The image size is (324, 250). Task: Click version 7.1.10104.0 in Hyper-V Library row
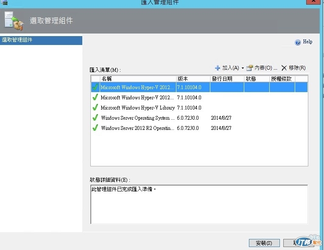[x=189, y=108]
